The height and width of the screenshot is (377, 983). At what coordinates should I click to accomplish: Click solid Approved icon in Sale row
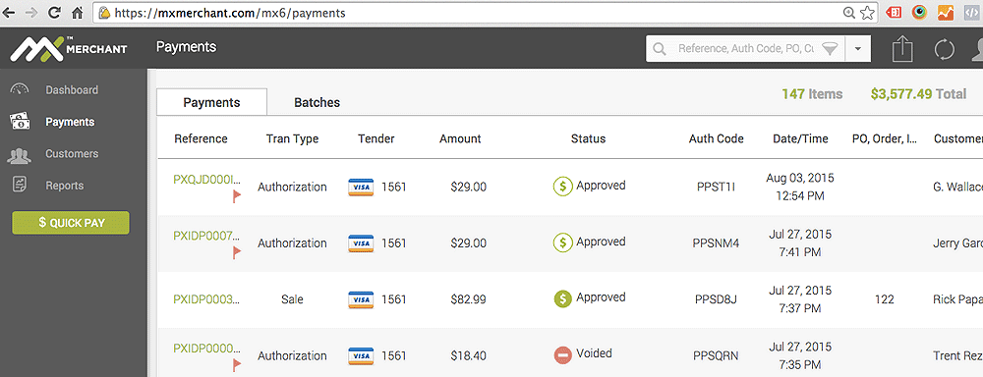[x=563, y=298]
